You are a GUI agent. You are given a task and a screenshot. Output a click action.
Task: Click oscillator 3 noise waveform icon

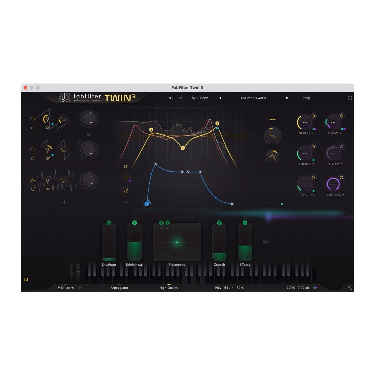[33, 180]
